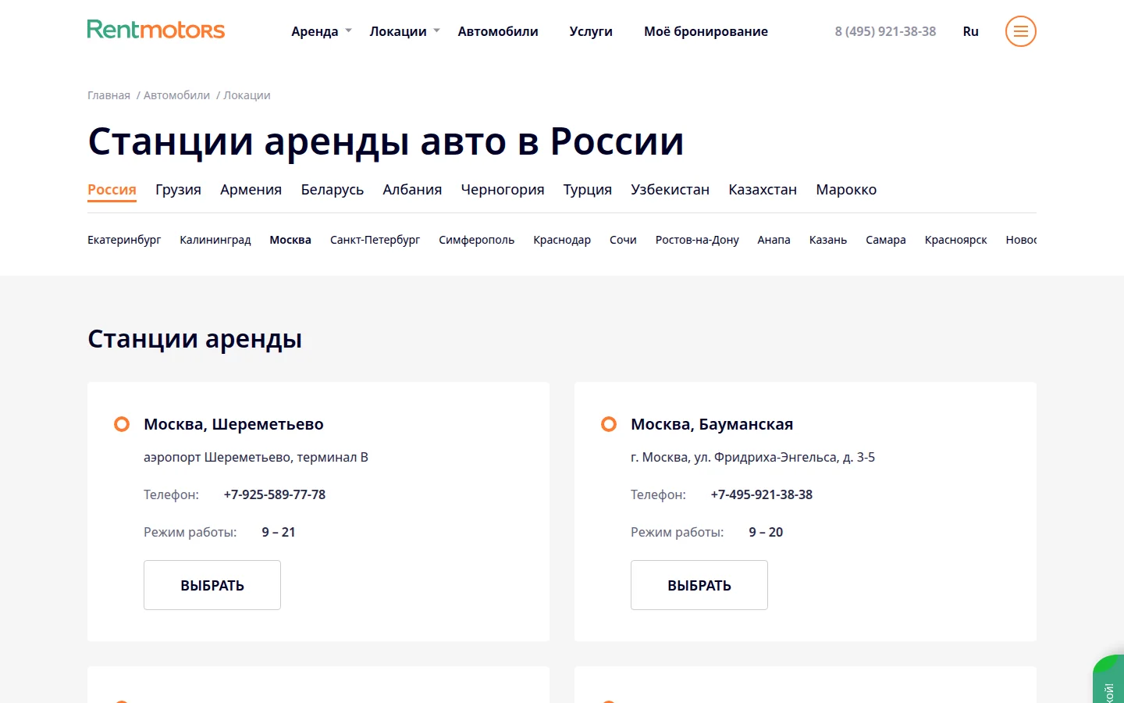
Task: Select the Россия country tab
Action: point(112,190)
